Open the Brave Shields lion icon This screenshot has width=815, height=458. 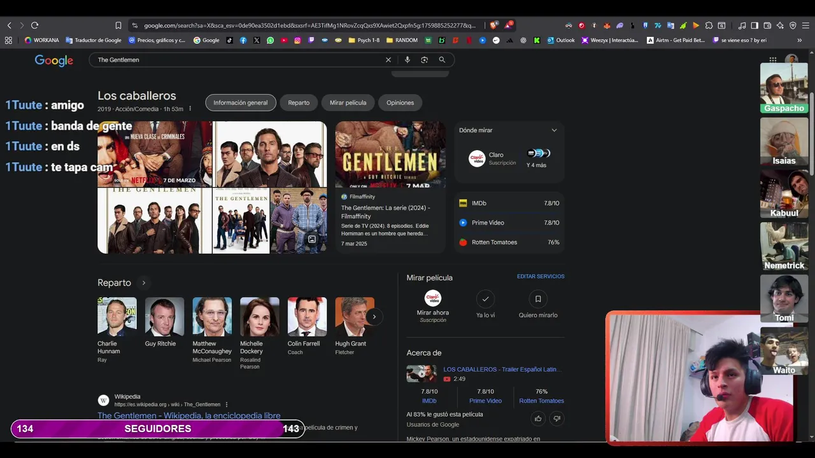point(493,25)
